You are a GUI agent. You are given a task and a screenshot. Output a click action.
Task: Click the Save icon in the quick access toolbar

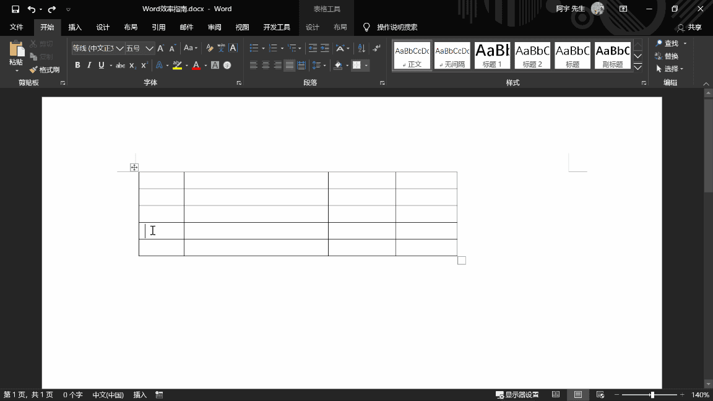15,9
